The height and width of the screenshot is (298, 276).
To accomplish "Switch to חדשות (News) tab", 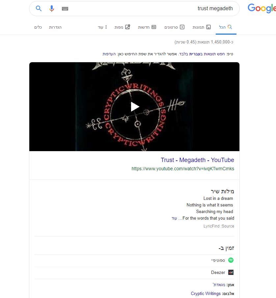I will tap(147, 27).
